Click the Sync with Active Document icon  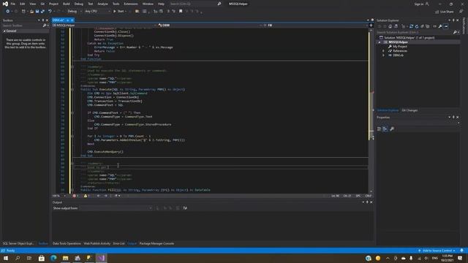pos(411,26)
